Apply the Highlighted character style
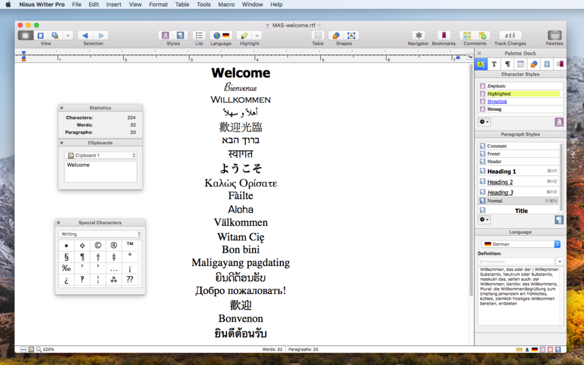 click(521, 93)
